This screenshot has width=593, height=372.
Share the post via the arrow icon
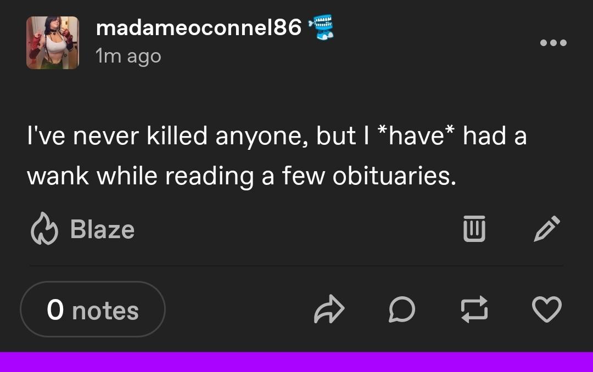click(329, 309)
